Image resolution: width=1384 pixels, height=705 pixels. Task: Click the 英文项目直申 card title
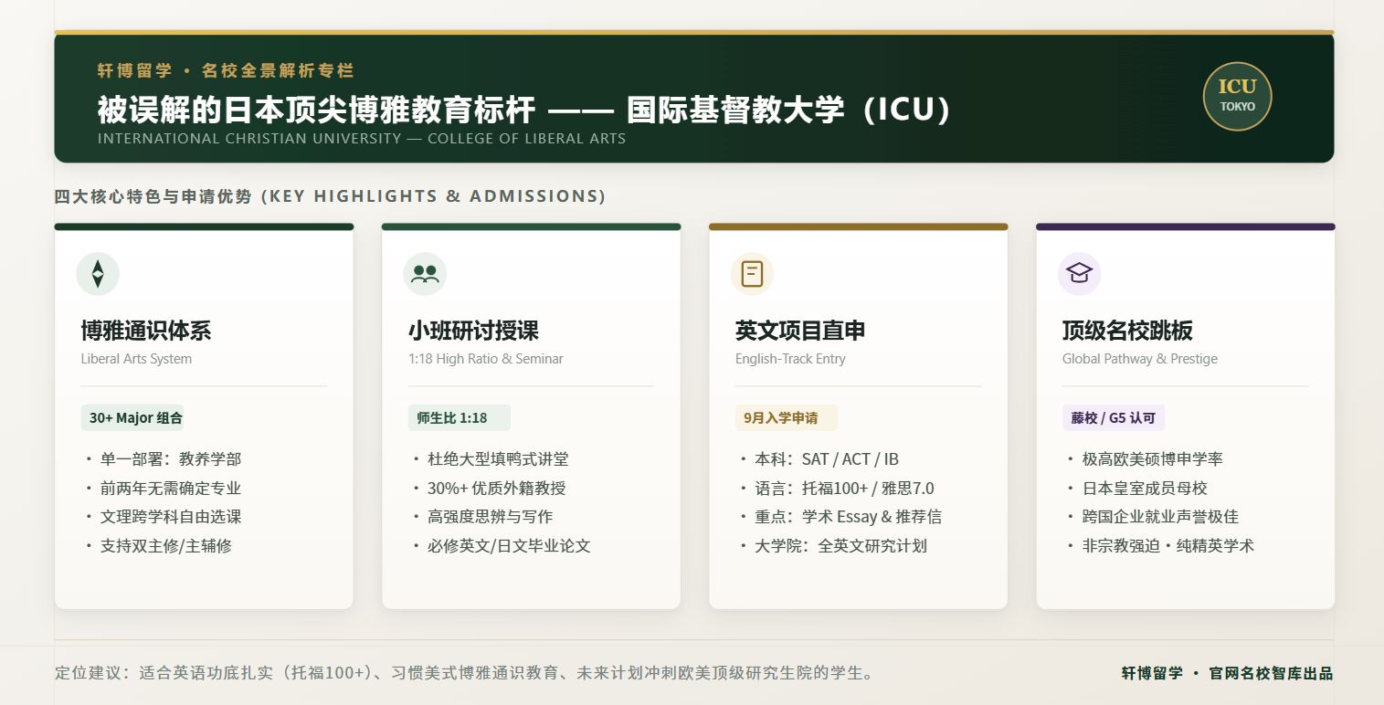[800, 331]
